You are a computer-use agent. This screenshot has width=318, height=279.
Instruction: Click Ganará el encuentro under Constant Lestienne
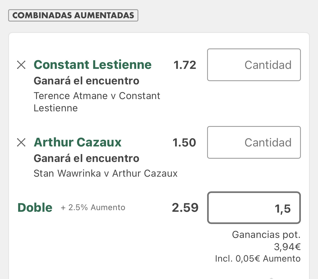coord(86,81)
